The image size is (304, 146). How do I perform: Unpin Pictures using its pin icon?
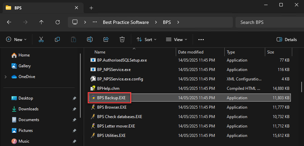74,131
